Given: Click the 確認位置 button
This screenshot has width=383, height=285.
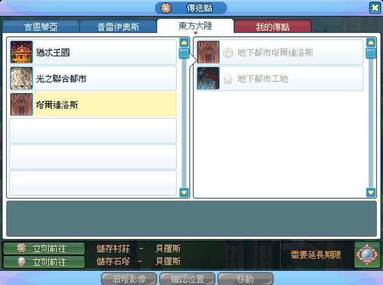Looking at the screenshot, I should (x=187, y=279).
